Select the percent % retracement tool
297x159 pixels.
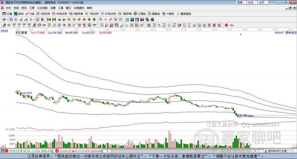tap(159, 25)
